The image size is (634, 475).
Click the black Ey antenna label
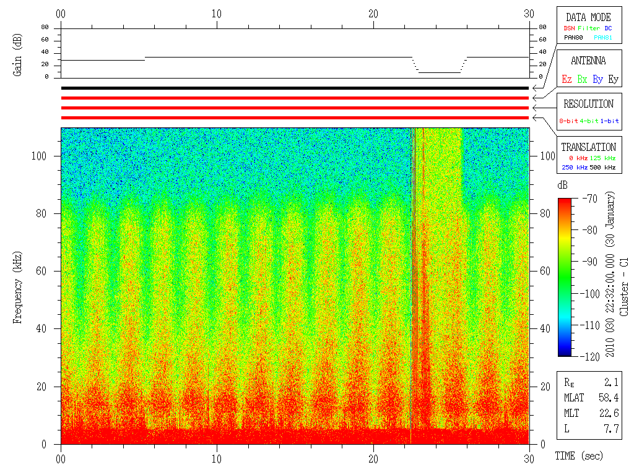613,79
